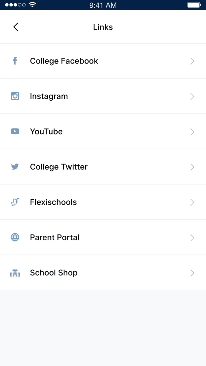The image size is (206, 366).
Task: Tap the back arrow at top left
Action: 16,26
